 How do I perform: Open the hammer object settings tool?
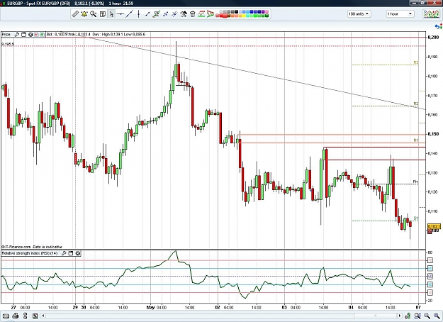184,14
